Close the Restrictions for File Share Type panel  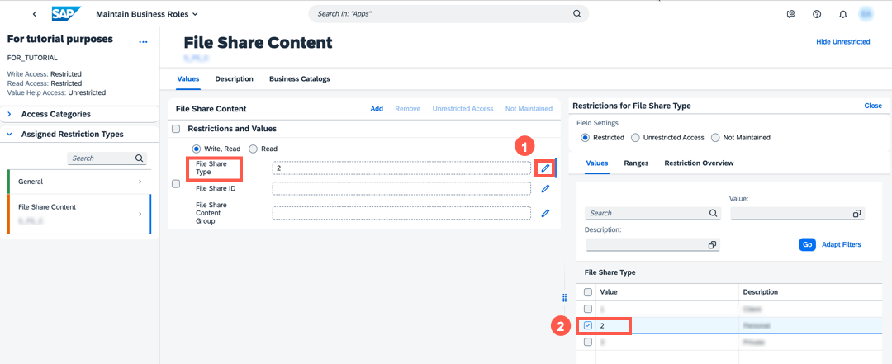tap(873, 106)
